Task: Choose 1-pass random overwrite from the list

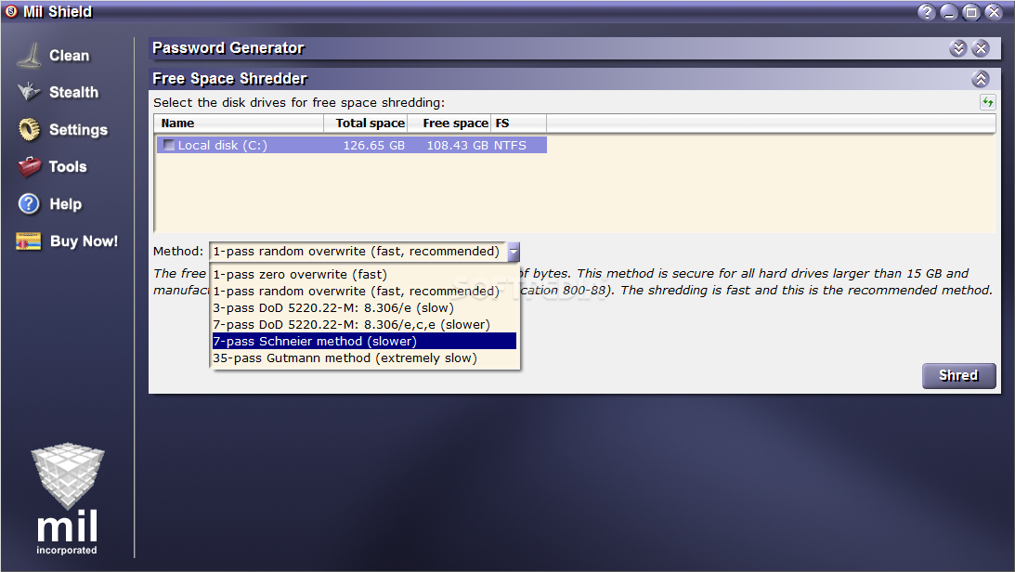Action: point(364,292)
